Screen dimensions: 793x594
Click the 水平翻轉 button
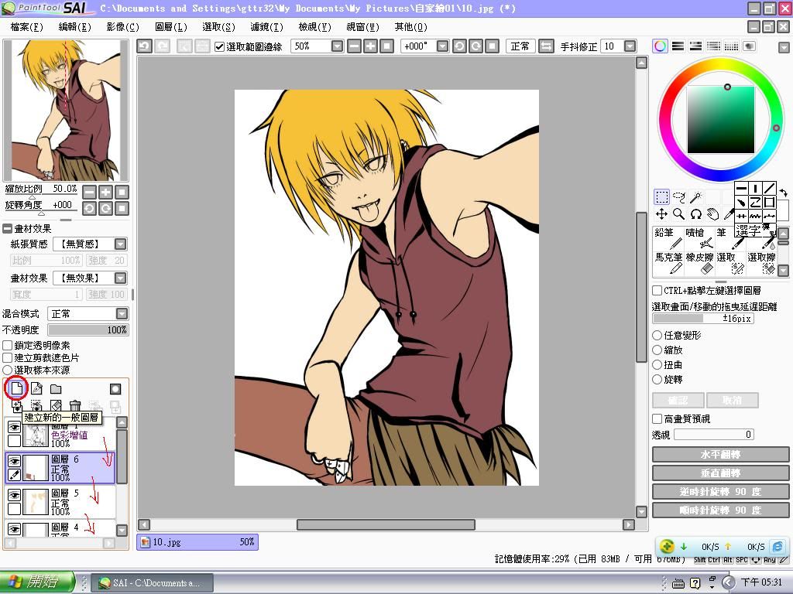coord(720,455)
